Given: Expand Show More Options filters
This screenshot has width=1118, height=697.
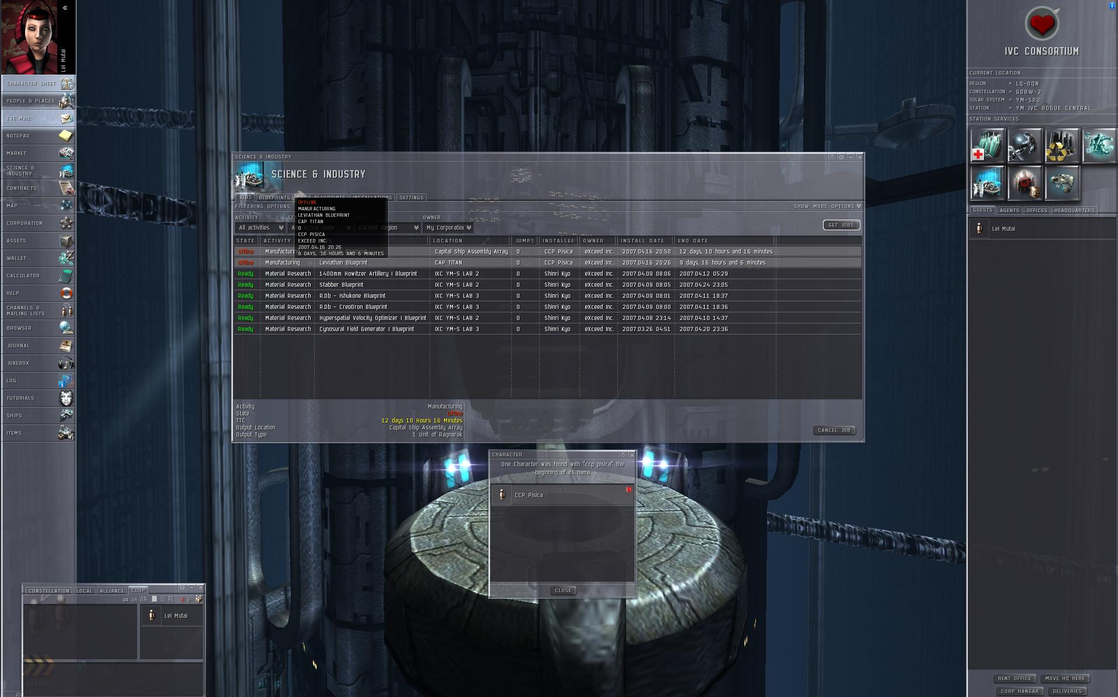Looking at the screenshot, I should 828,206.
